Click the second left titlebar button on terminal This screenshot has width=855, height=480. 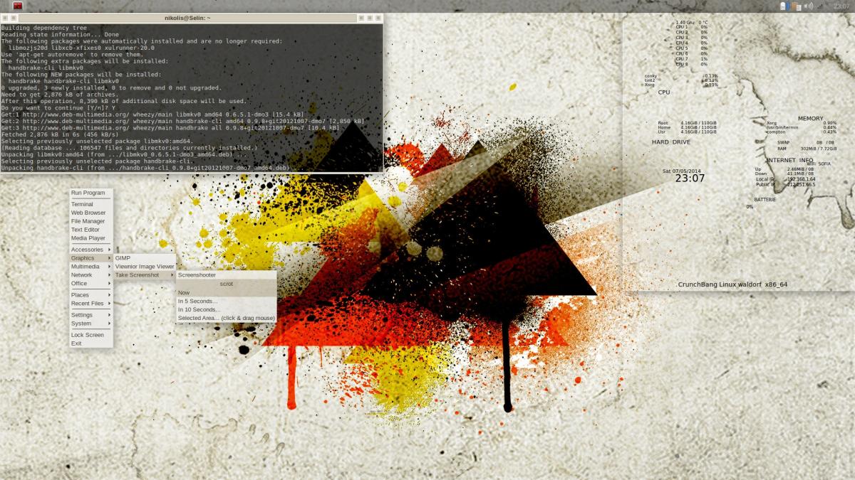point(13,17)
